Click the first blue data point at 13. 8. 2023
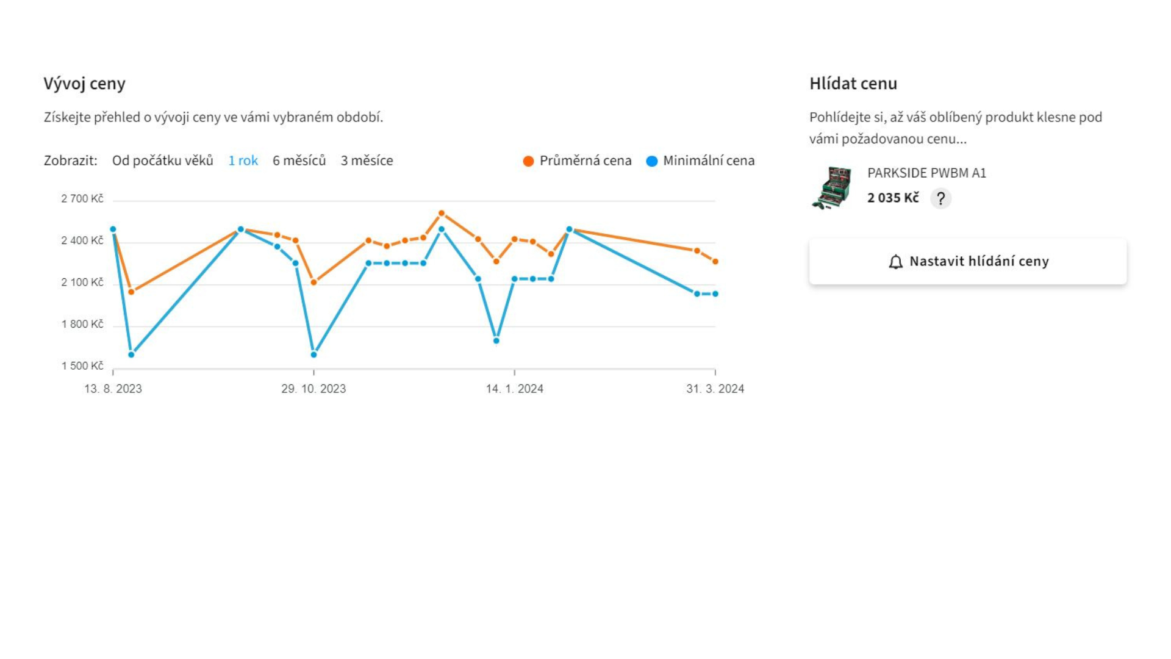Image resolution: width=1171 pixels, height=659 pixels. coord(113,229)
